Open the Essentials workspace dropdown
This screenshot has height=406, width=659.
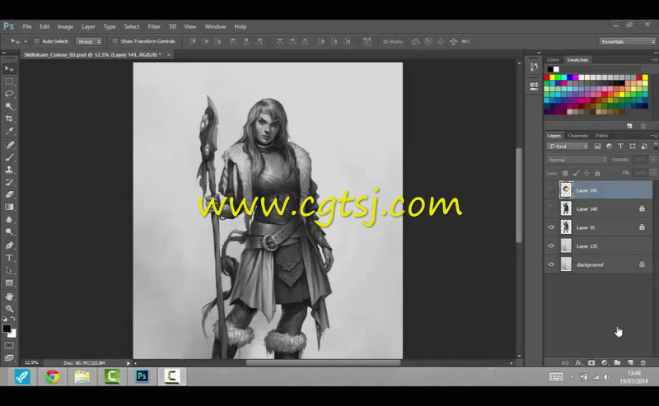[628, 41]
